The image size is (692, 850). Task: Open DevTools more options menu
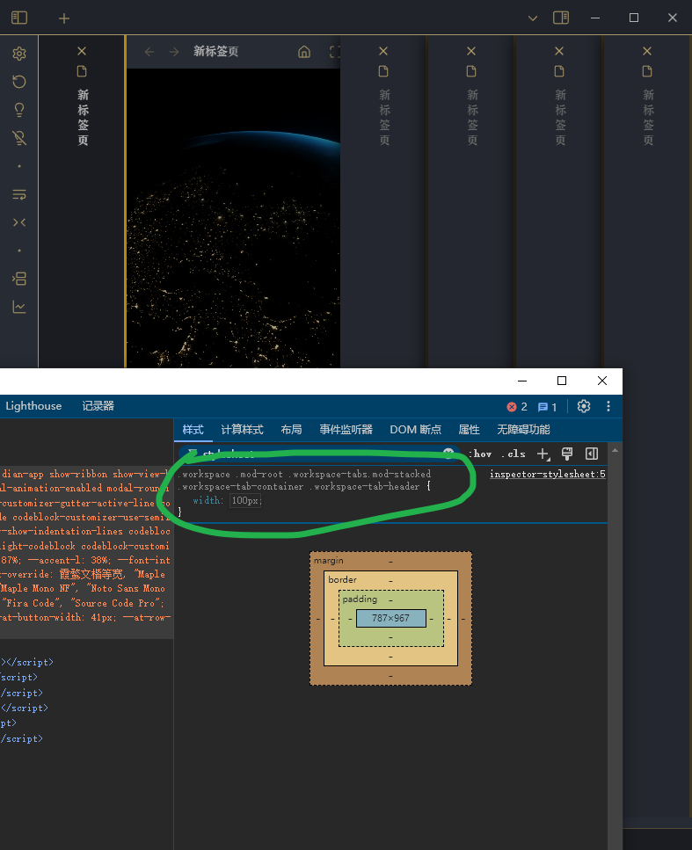[x=608, y=406]
